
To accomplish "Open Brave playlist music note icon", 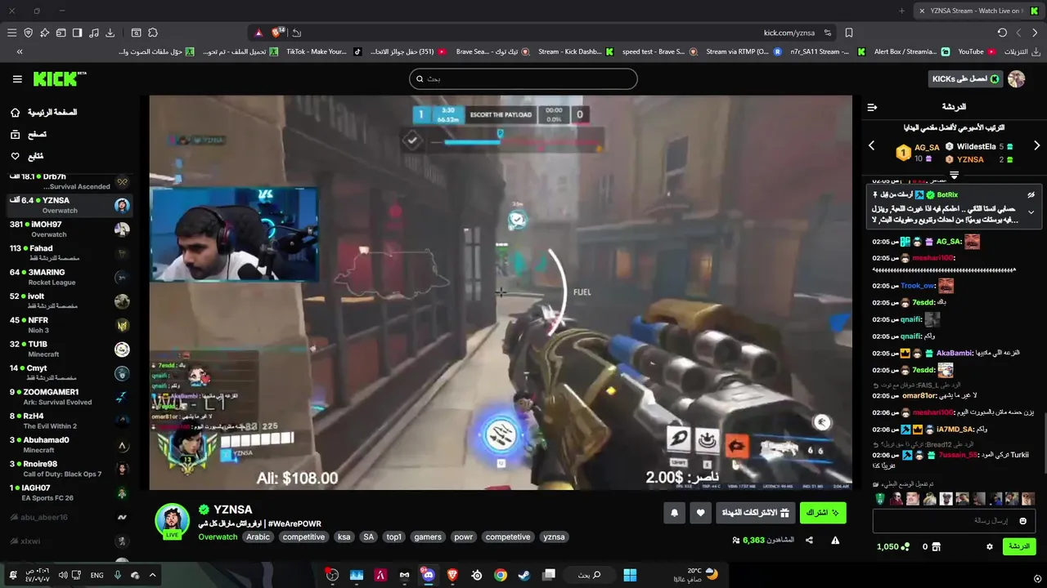I will (94, 33).
